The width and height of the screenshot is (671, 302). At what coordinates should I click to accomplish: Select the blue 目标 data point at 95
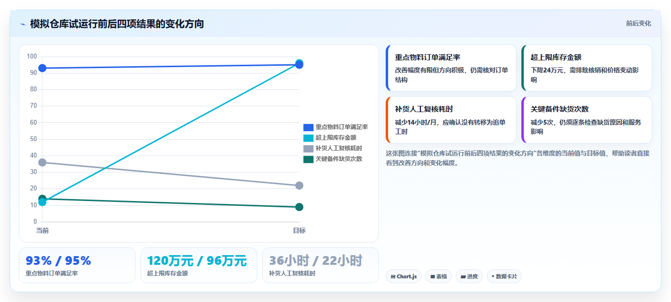coord(299,65)
